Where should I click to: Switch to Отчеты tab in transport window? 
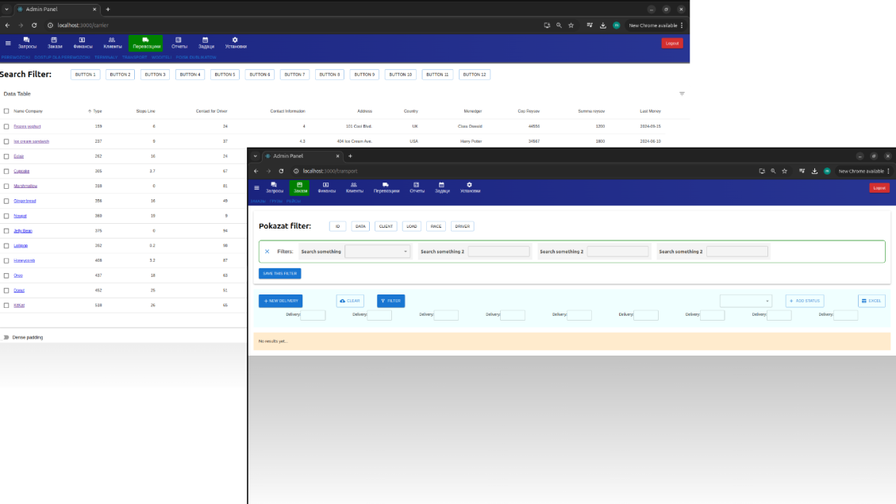click(417, 188)
